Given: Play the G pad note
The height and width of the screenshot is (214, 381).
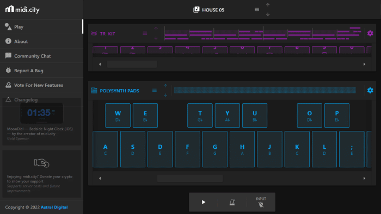Looking at the screenshot, I should pyautogui.click(x=215, y=149).
